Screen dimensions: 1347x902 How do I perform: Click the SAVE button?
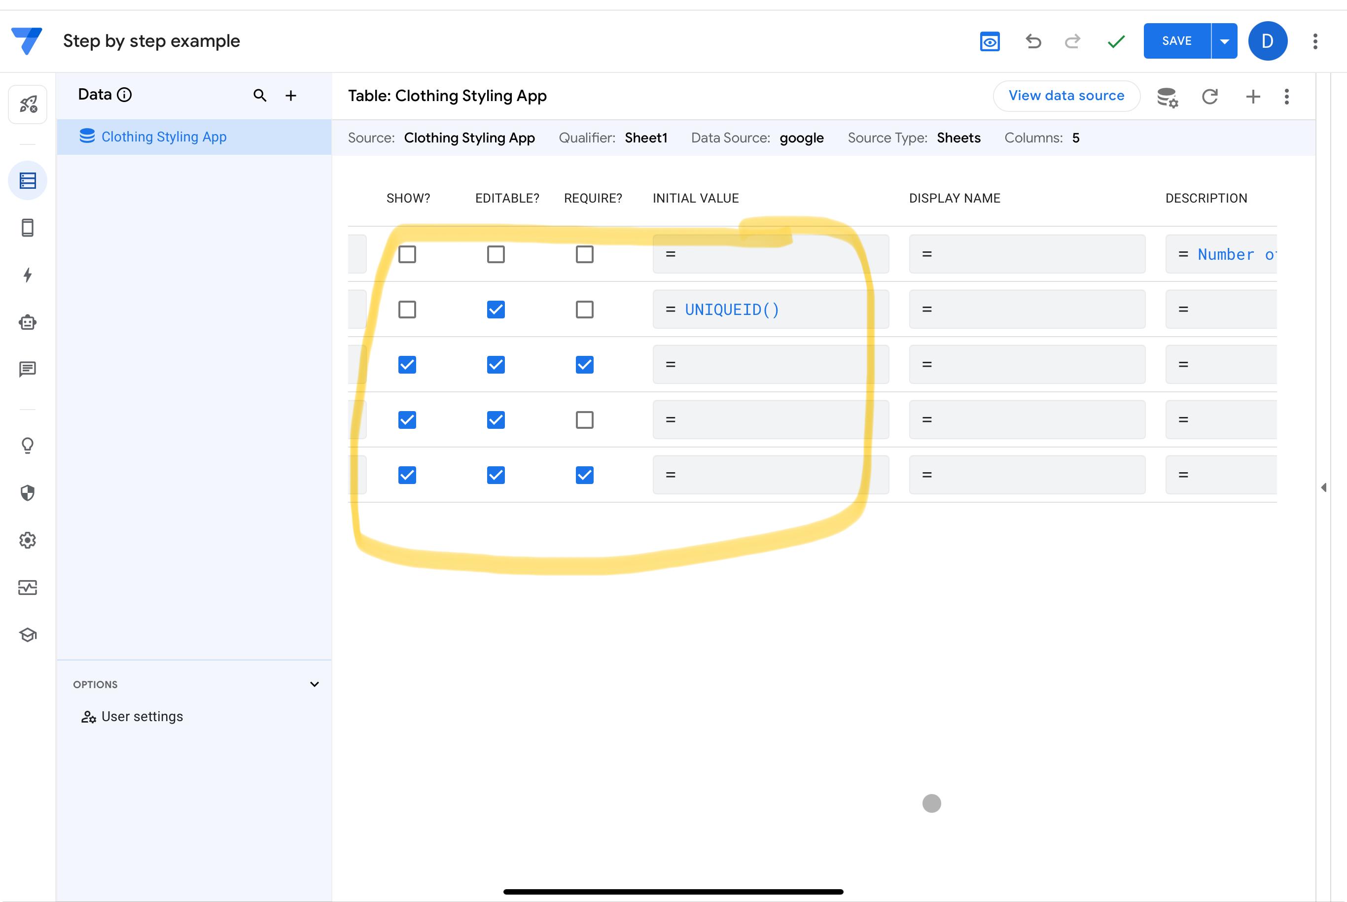1177,41
